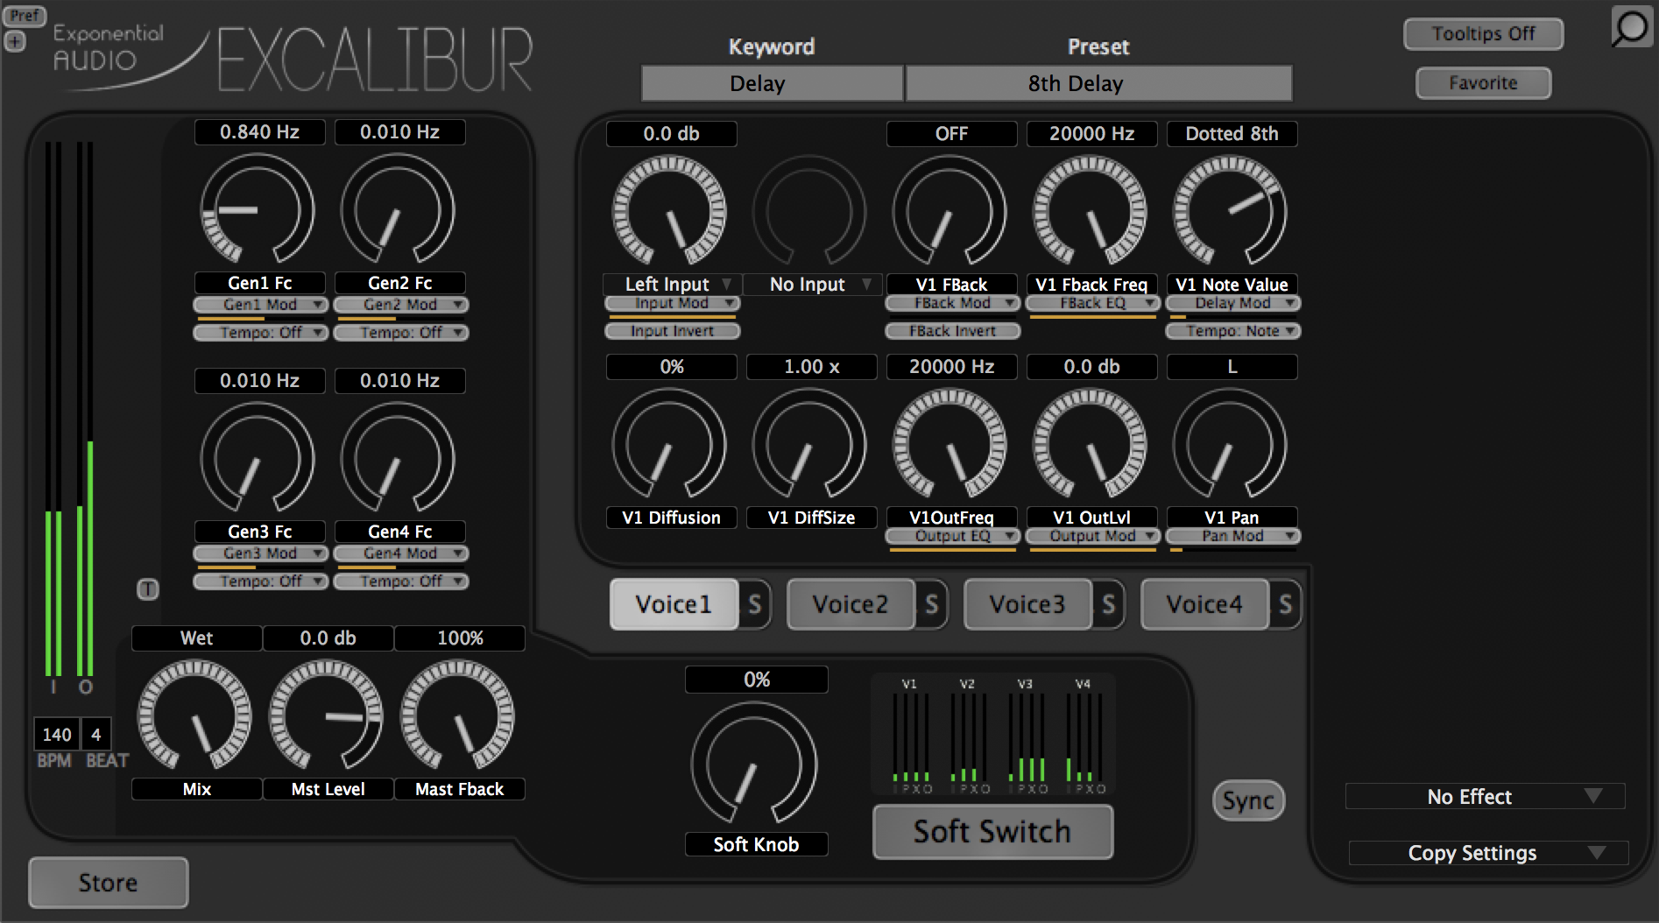1659x923 pixels.
Task: Click the V1OutFreq knob
Action: 950,445
